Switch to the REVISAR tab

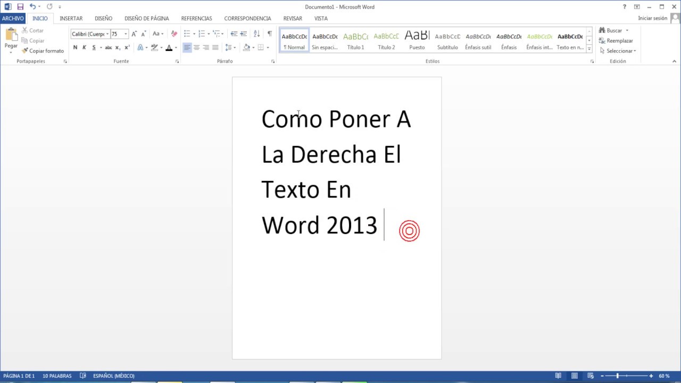[x=293, y=19]
